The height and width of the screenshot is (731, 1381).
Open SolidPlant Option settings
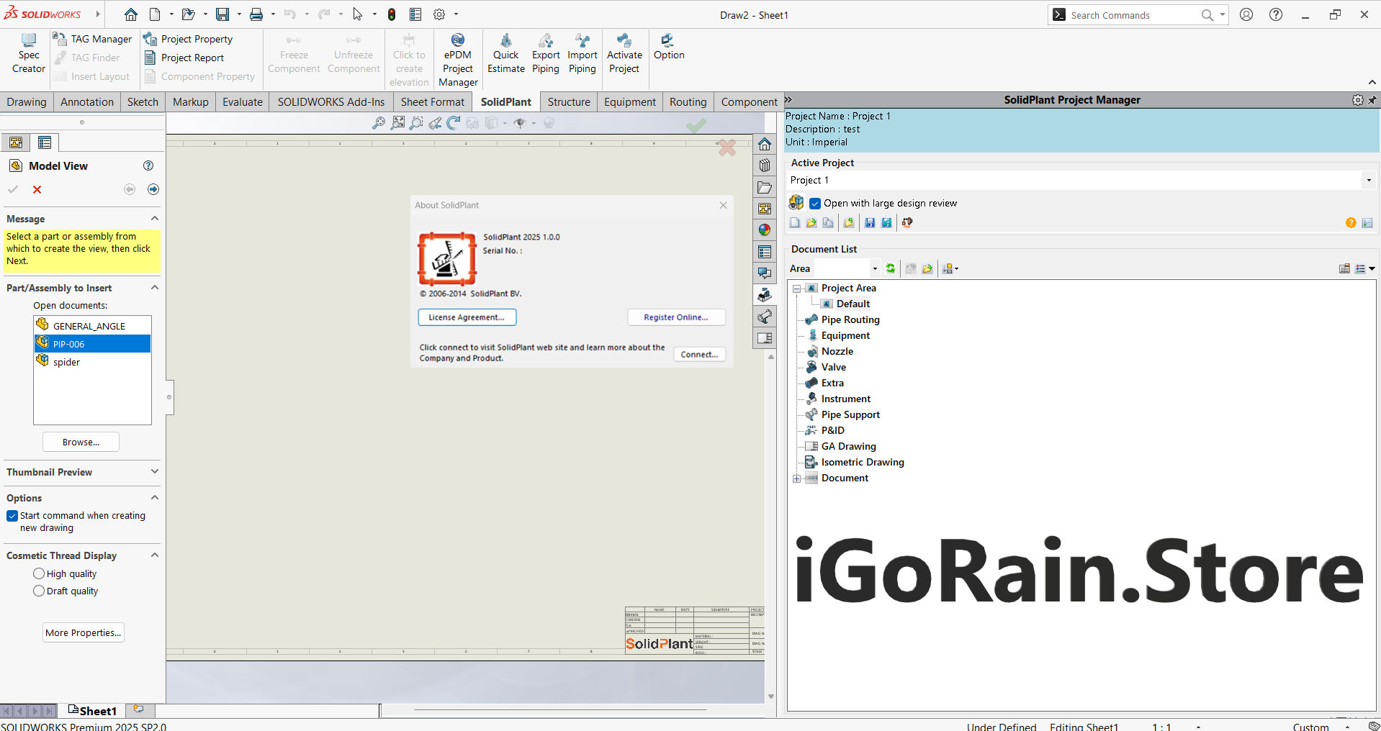[x=669, y=46]
